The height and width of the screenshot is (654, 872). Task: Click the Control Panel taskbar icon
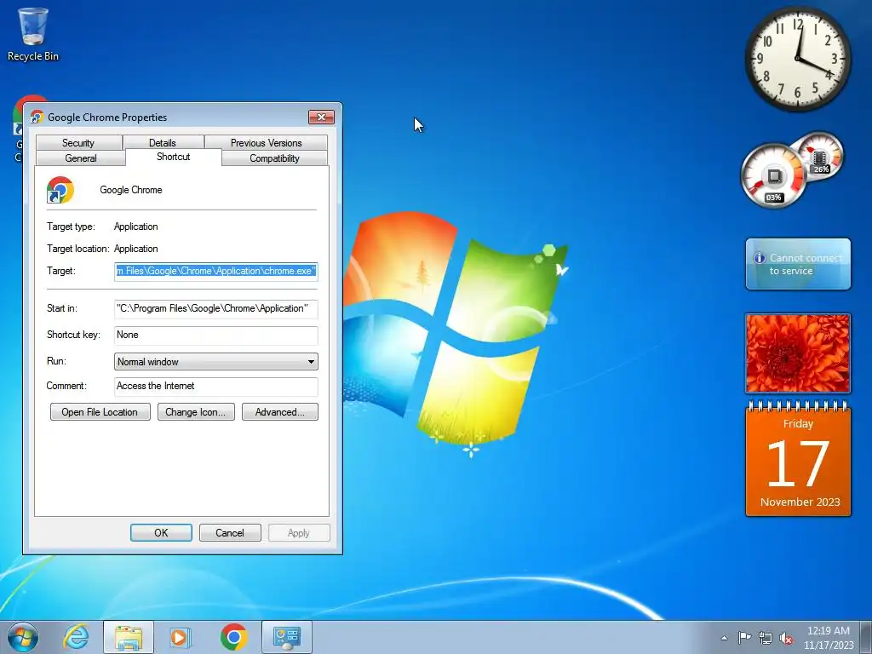(287, 637)
